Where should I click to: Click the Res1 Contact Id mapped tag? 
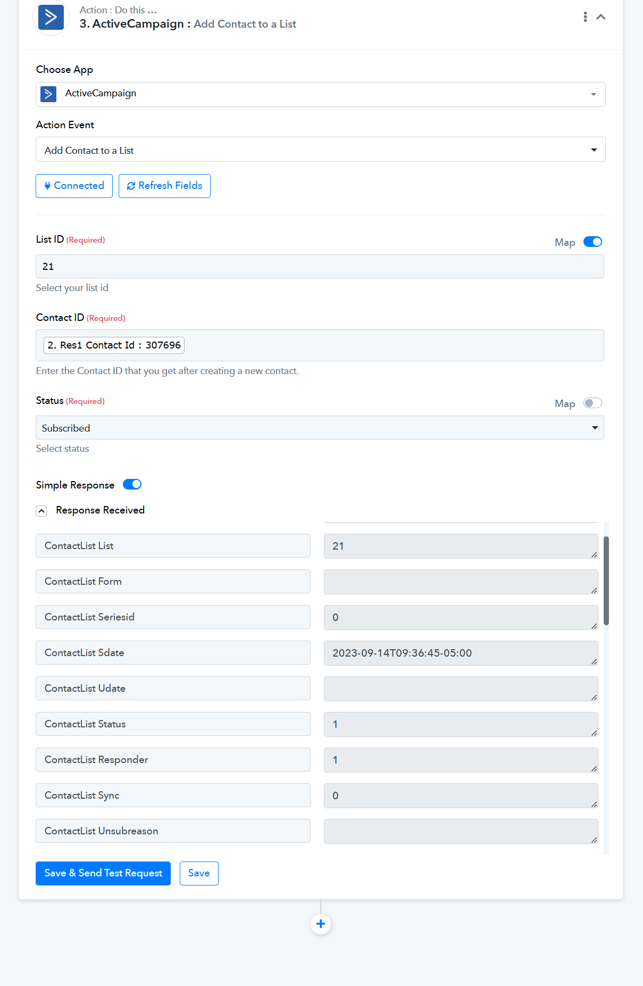point(114,345)
